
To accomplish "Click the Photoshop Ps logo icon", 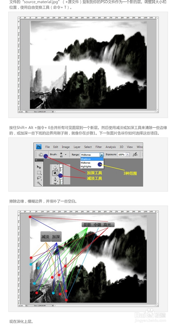I will (x=39, y=147).
